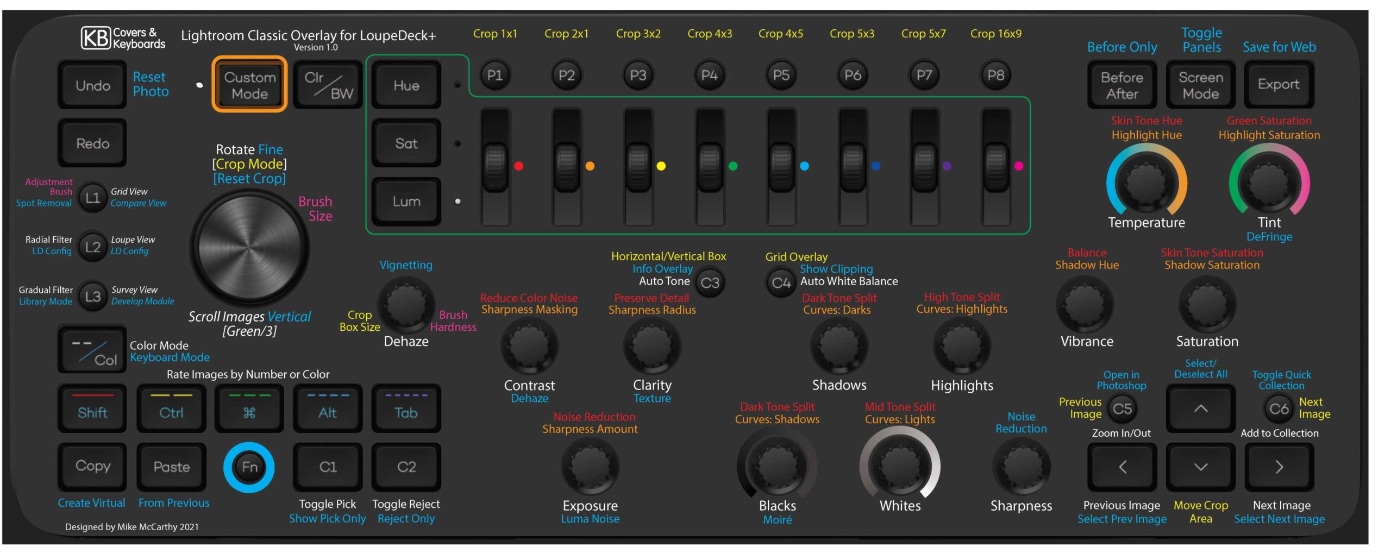Click the Saturation dial

(x=1207, y=304)
